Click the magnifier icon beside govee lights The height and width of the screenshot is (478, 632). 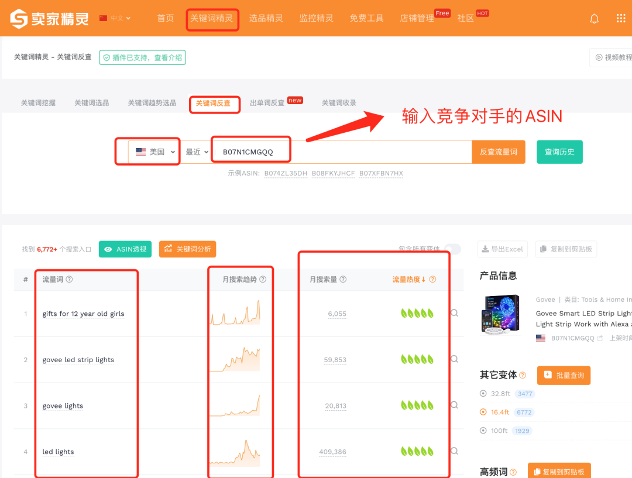tap(454, 404)
